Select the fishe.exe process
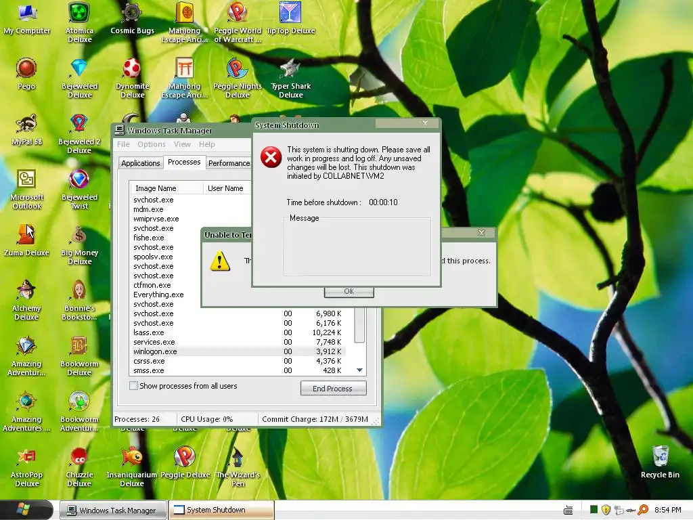This screenshot has height=520, width=693. (x=148, y=238)
